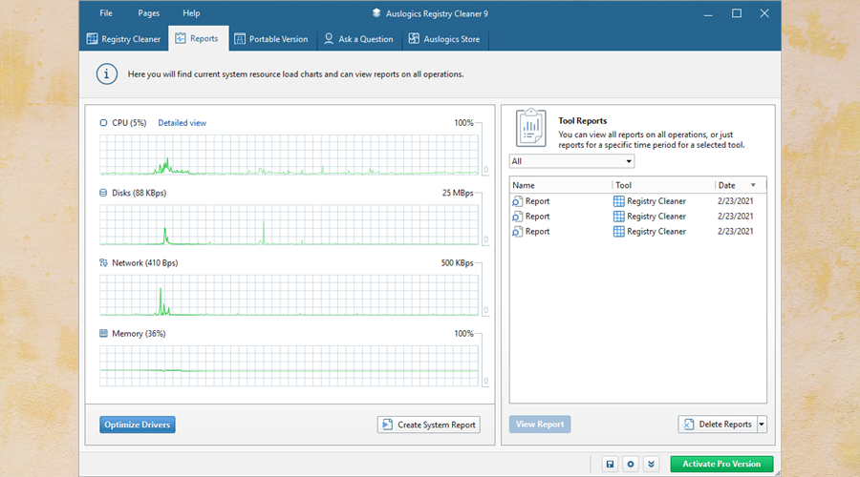Switch to the Registry Cleaner tab
Screen dimensions: 860x477
click(123, 39)
